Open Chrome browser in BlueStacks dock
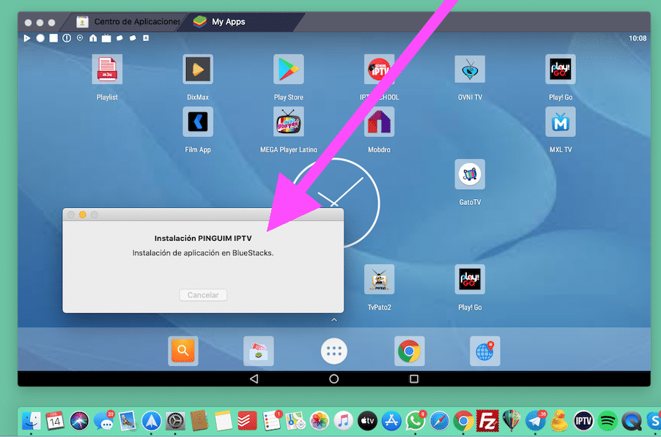 click(409, 351)
